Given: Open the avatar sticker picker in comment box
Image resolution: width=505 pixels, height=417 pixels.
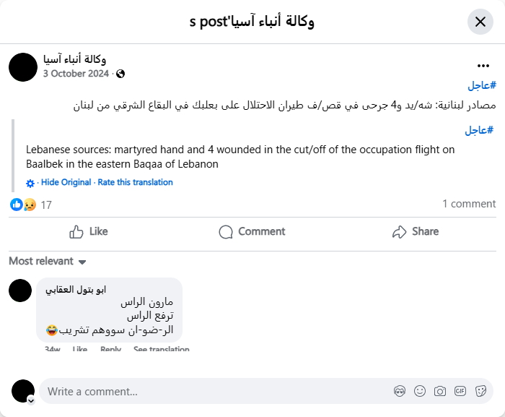Looking at the screenshot, I should 400,391.
